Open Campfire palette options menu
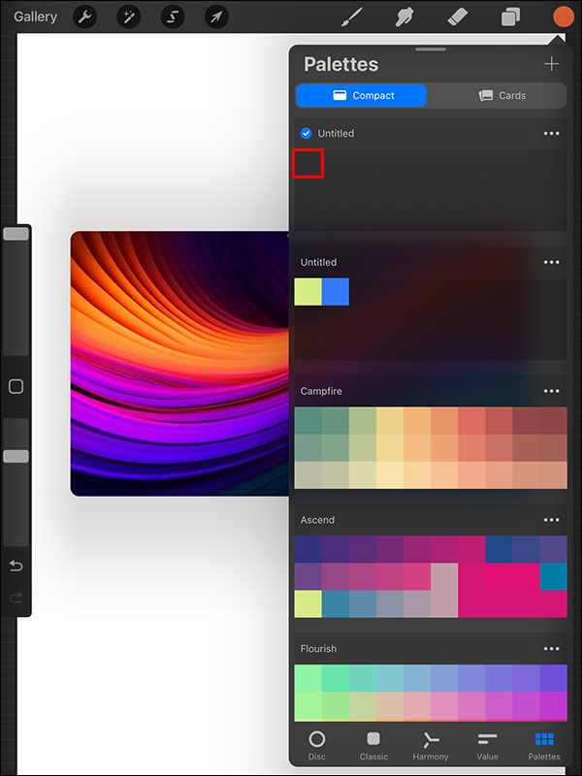This screenshot has height=776, width=582. coord(551,391)
